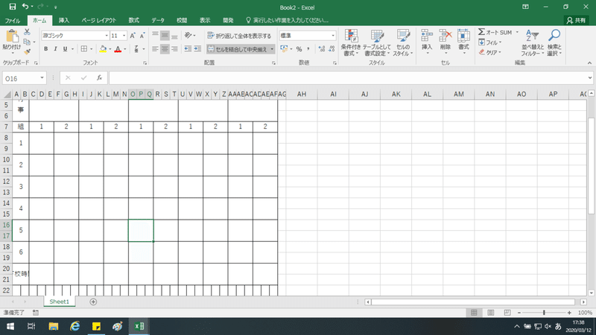Screen dimensions: 596x335
Task: Click the AutoSum button
Action: click(495, 32)
